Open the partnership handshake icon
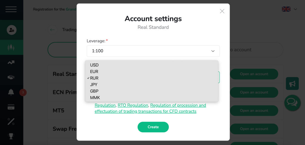Viewport: 305px width, 145px height. pos(11,77)
